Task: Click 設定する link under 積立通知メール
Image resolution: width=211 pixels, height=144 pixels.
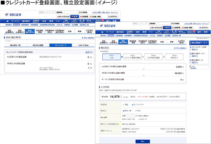Action: click(195, 62)
